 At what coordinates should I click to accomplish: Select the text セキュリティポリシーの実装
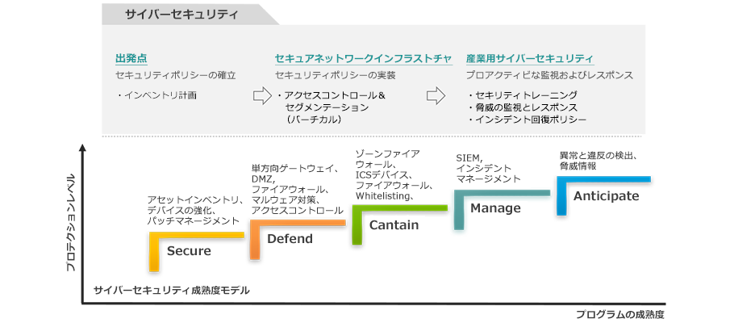coord(336,75)
